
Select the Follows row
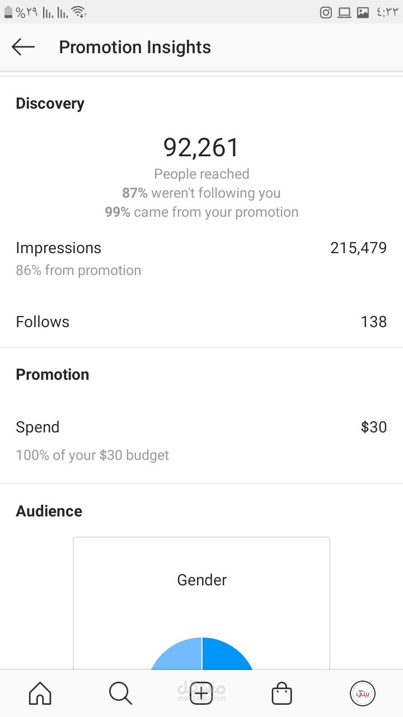pyautogui.click(x=201, y=322)
